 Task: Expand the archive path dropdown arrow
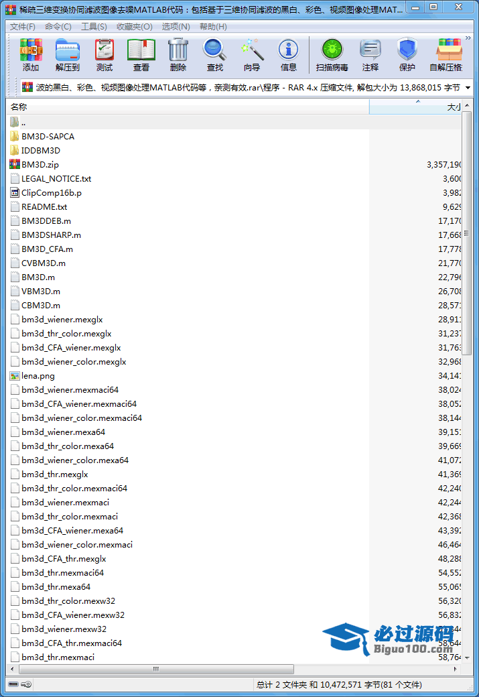click(x=468, y=88)
